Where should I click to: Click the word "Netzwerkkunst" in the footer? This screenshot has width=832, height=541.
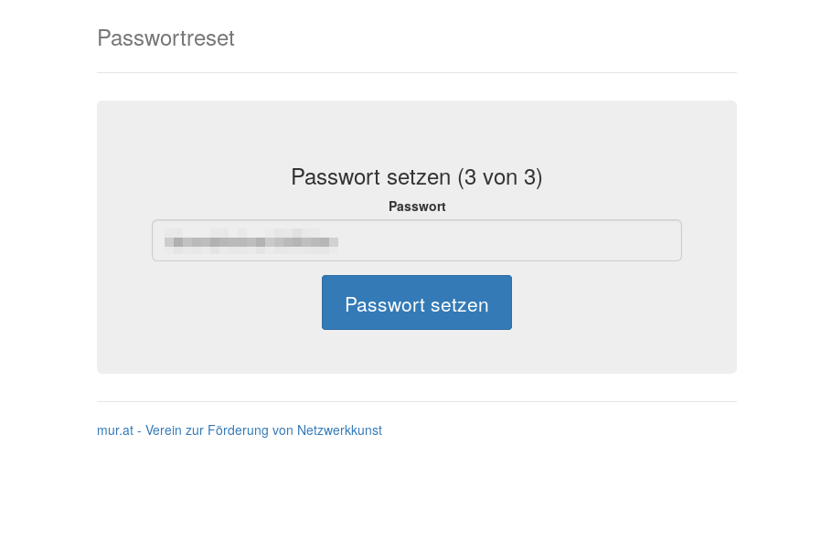(339, 430)
